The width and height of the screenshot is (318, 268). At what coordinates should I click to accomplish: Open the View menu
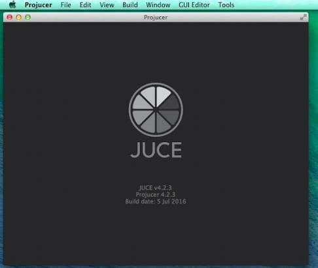[x=107, y=5]
